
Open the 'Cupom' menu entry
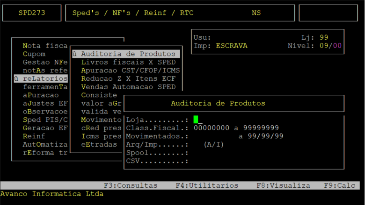(34, 54)
